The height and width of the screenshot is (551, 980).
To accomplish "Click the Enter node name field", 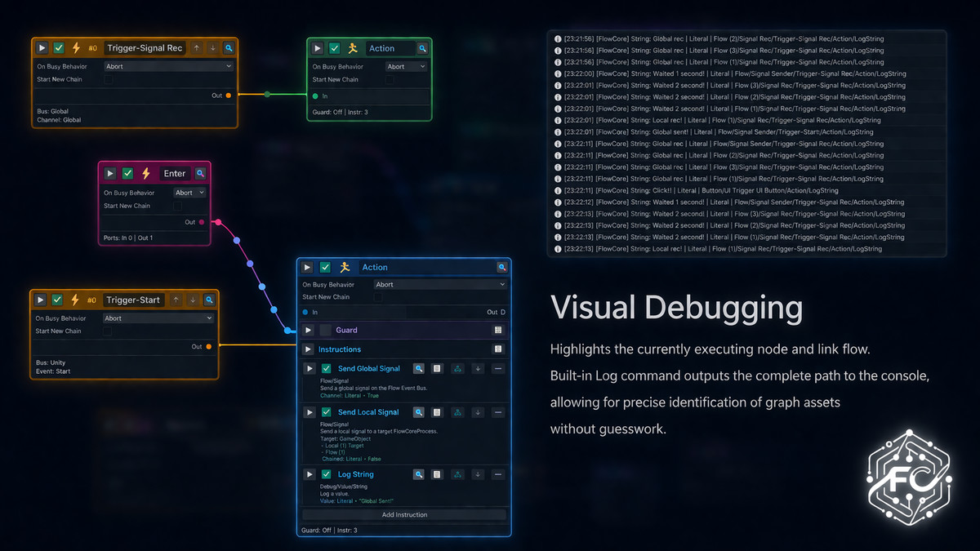I will coord(174,173).
